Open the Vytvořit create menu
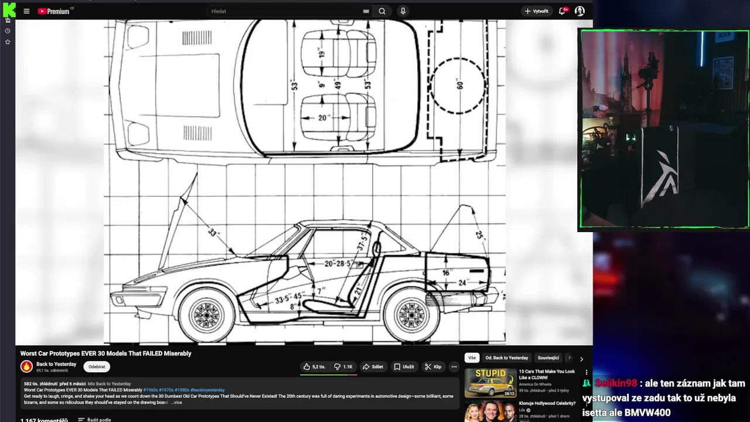This screenshot has width=750, height=422. 537,11
